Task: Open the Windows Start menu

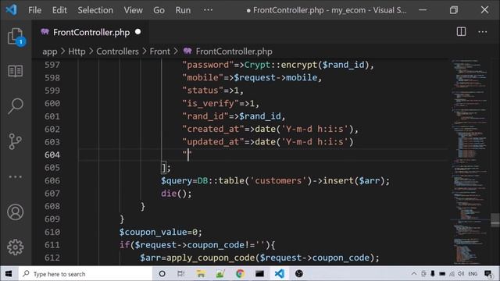Action: (x=9, y=274)
